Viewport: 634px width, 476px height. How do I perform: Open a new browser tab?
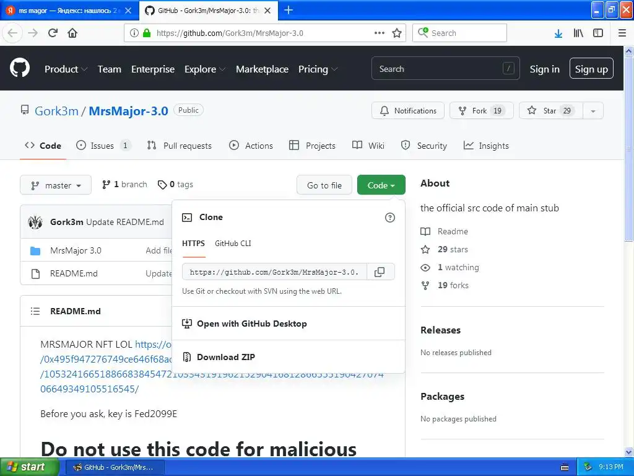pos(289,10)
